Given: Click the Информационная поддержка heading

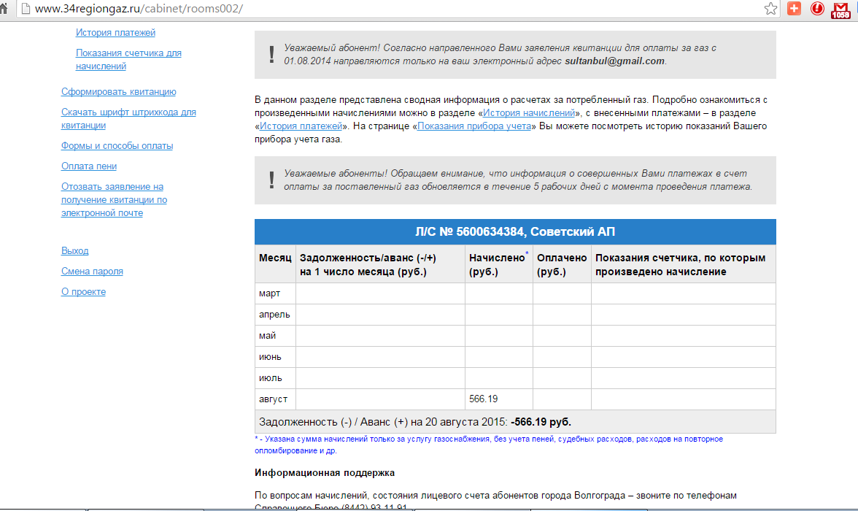Looking at the screenshot, I should pos(325,472).
